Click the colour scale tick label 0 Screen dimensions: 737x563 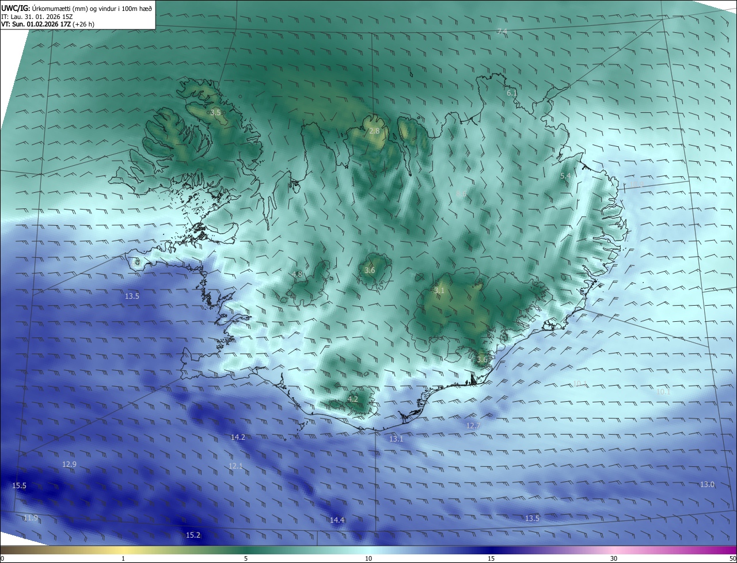(x=2, y=558)
